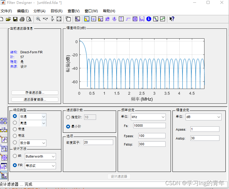The height and width of the screenshot is (189, 229).
Task: Display the phase response plot
Action: 94,19
